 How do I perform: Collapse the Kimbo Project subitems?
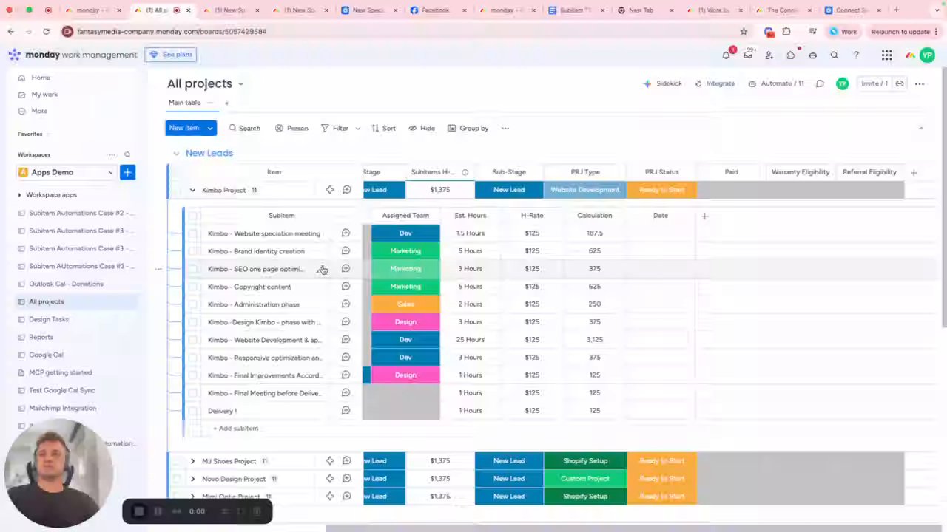point(192,190)
